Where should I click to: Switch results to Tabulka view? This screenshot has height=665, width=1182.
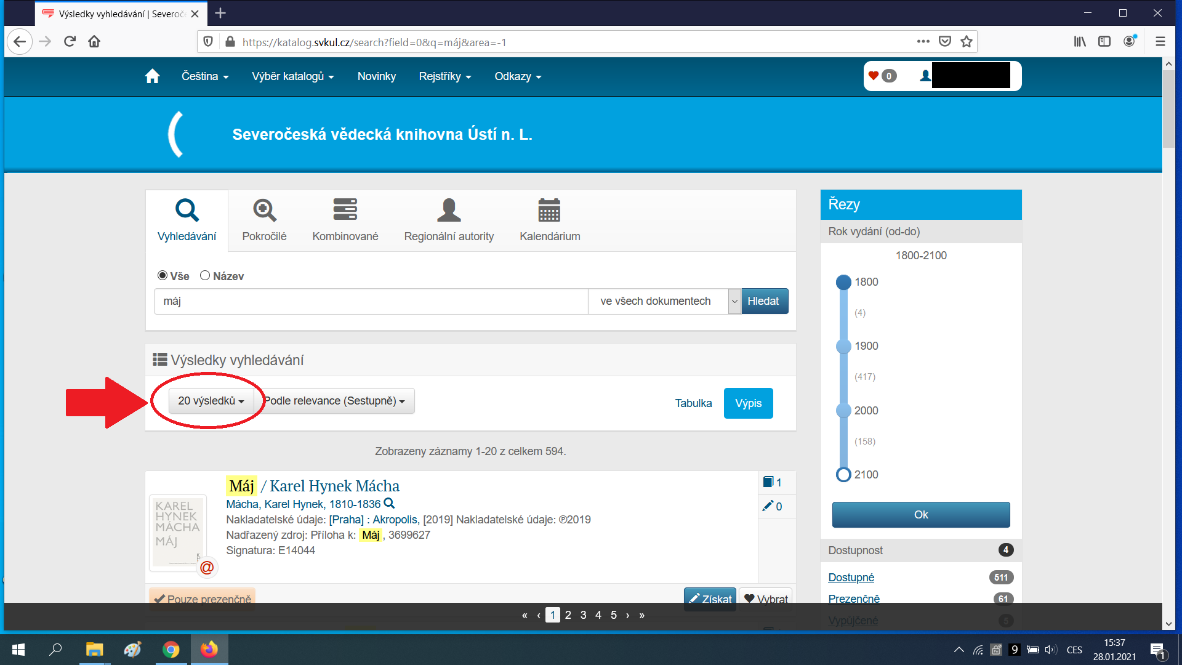pyautogui.click(x=693, y=403)
